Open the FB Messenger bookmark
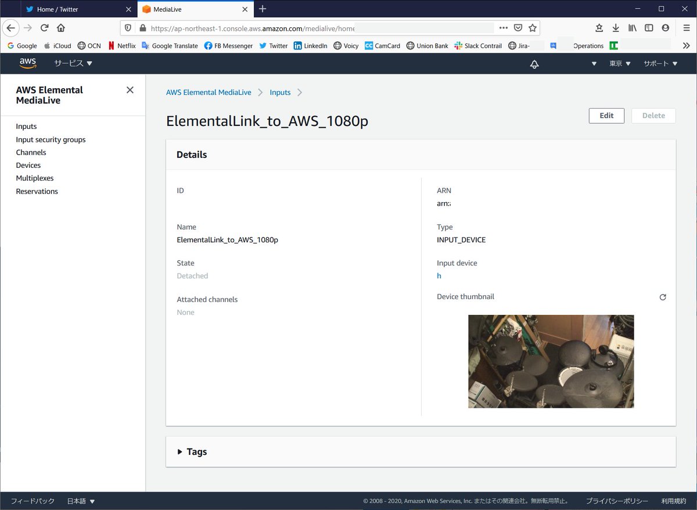This screenshot has width=697, height=510. [x=228, y=46]
